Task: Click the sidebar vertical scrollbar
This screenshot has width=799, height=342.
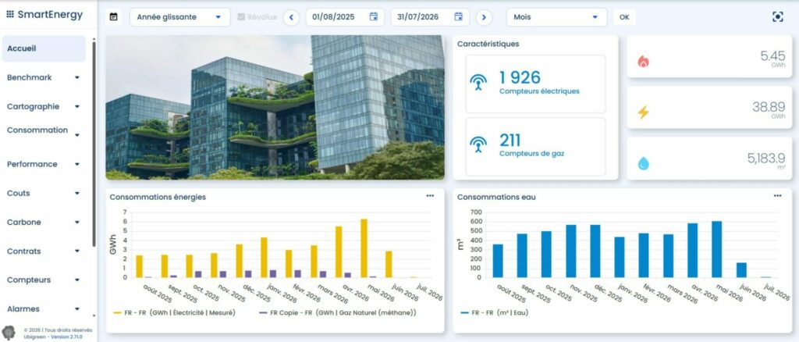Action: click(94, 143)
